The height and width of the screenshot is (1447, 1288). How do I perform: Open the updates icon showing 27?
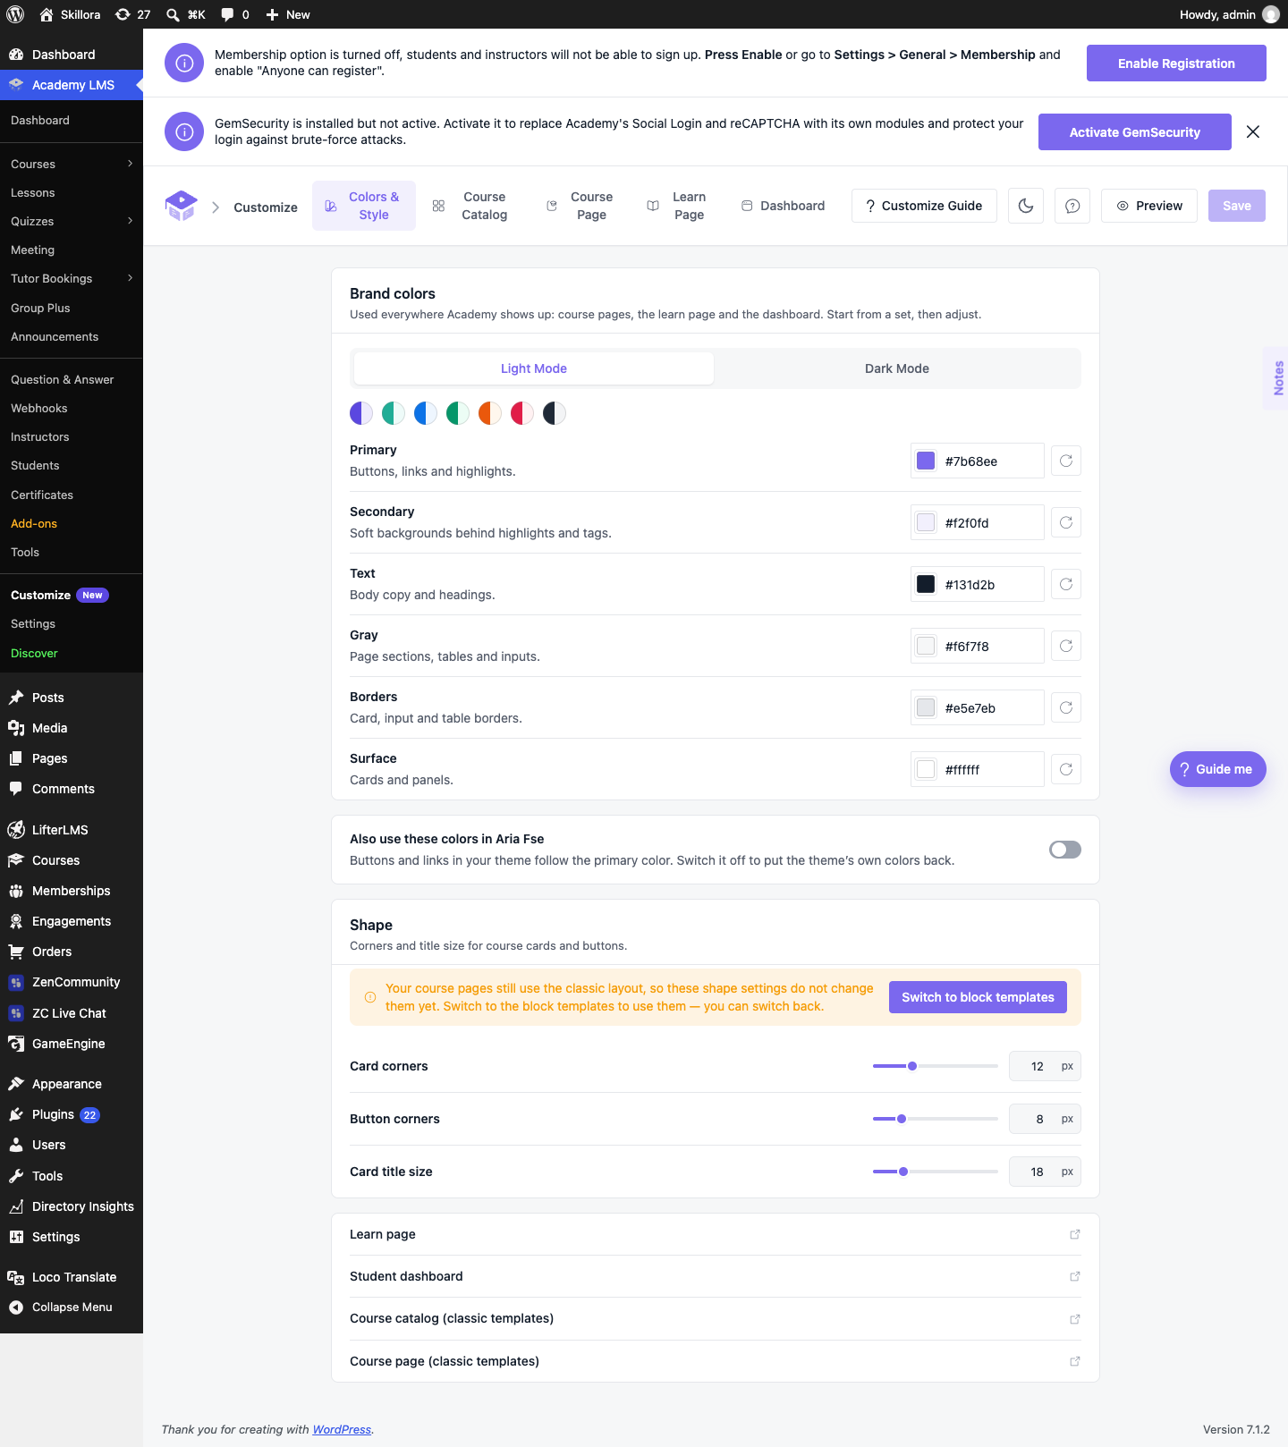132,14
